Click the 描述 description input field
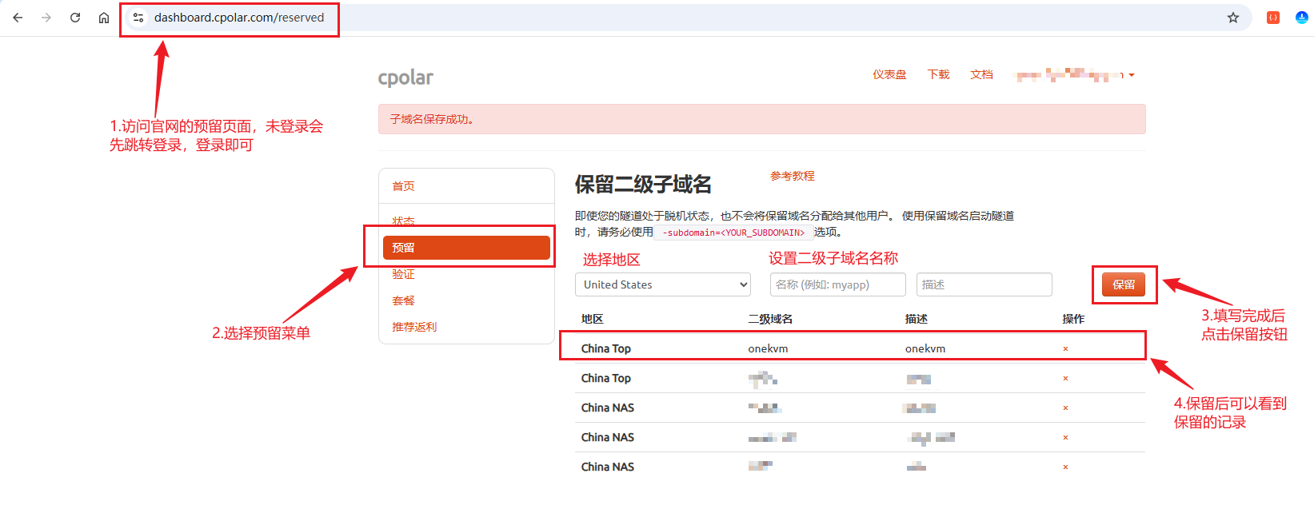Screen dimensions: 1314x517 (x=984, y=284)
